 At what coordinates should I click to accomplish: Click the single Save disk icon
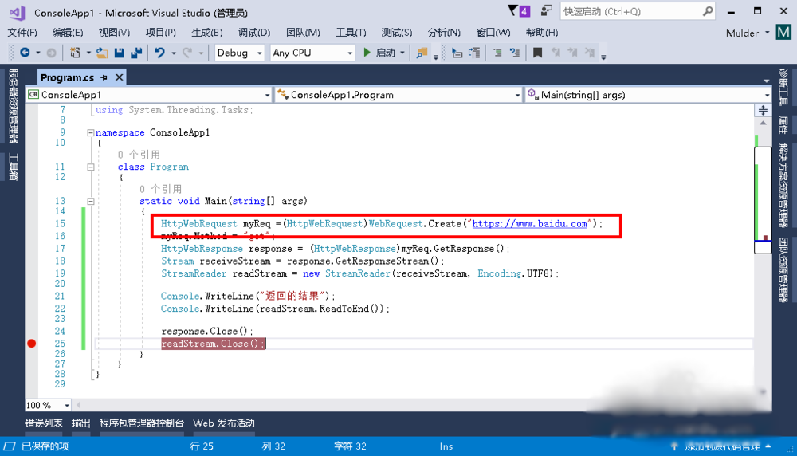[x=120, y=53]
